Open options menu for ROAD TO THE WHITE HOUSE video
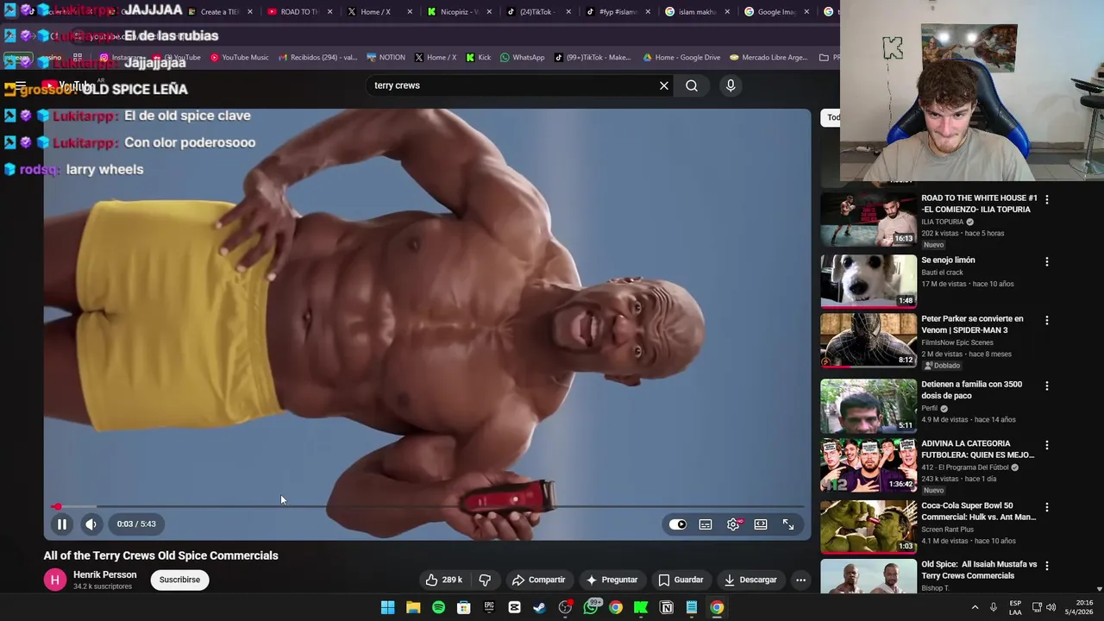1104x621 pixels. (1047, 199)
